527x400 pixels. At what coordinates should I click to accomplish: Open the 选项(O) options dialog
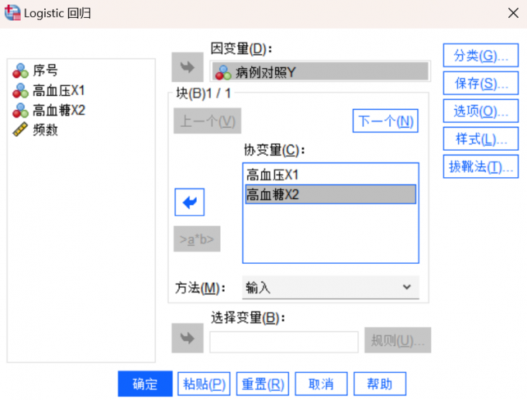pos(480,111)
